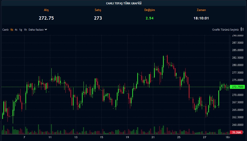Viewport: 247px width, 141px height.
Task: Switch to Canlı live view
Action: (x=6, y=30)
